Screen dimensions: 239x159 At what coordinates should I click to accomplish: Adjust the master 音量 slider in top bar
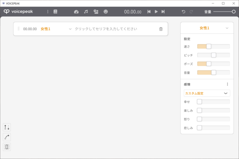point(224,12)
